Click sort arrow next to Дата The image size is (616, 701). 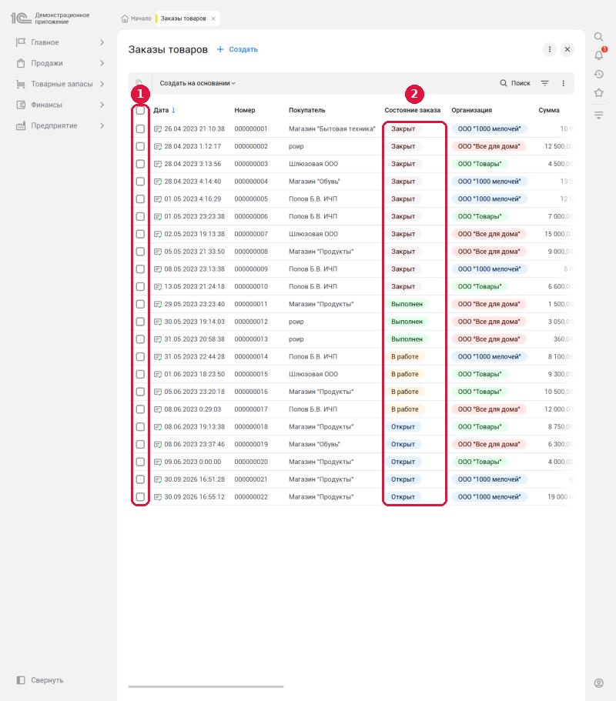pos(173,110)
